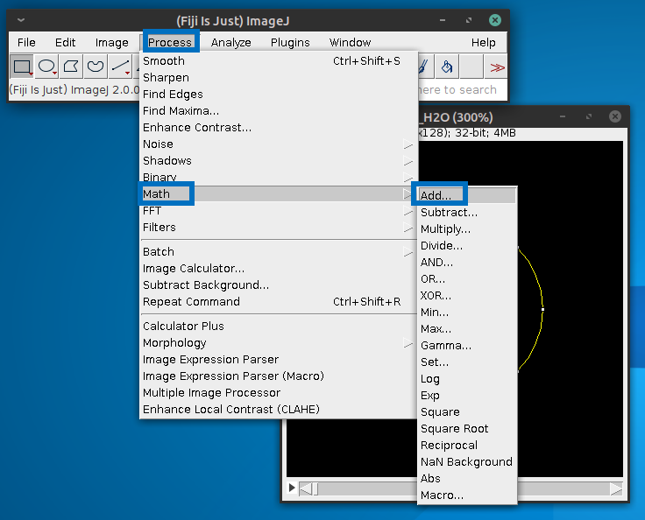This screenshot has height=520, width=645.
Task: Choose Abs in Math submenu
Action: tap(467, 479)
